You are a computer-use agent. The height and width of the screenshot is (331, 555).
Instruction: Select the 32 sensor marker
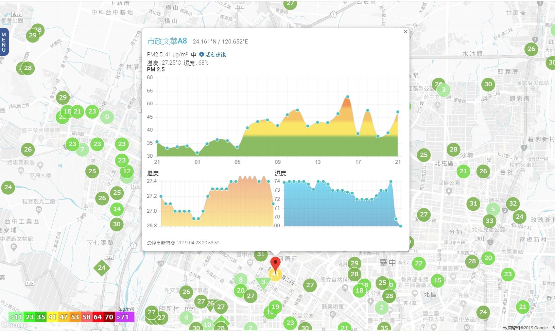(513, 204)
